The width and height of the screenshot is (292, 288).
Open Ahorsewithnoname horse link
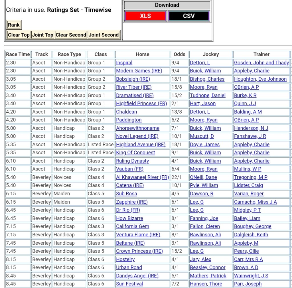(138, 128)
